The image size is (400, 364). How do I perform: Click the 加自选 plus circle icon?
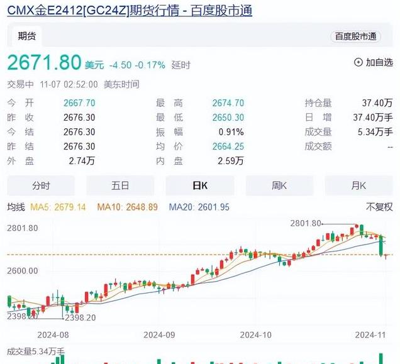[358, 62]
